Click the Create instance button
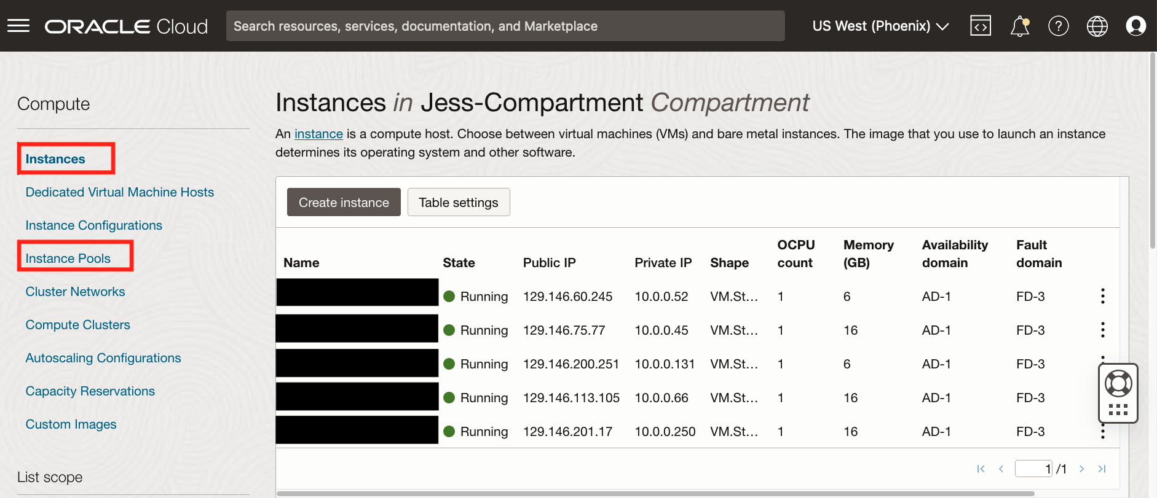The height and width of the screenshot is (498, 1157). pyautogui.click(x=344, y=202)
